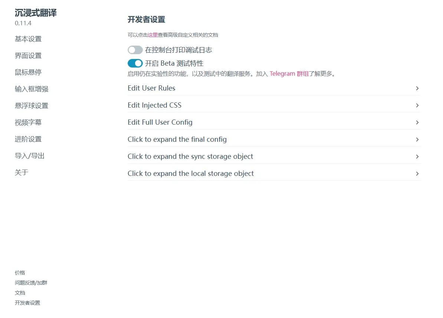
Task: Open 视频字幕 settings
Action: [x=28, y=122]
